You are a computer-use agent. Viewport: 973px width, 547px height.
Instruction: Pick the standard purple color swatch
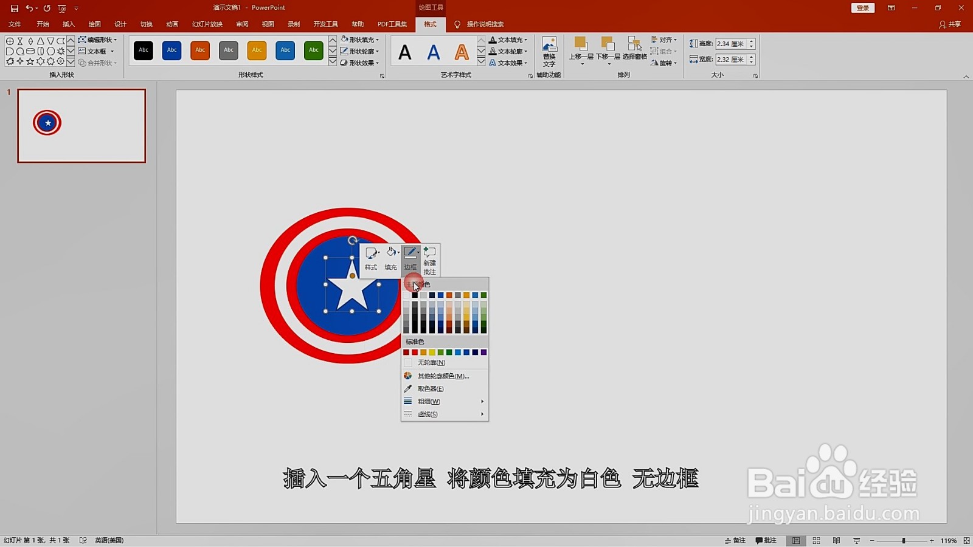[x=484, y=353]
